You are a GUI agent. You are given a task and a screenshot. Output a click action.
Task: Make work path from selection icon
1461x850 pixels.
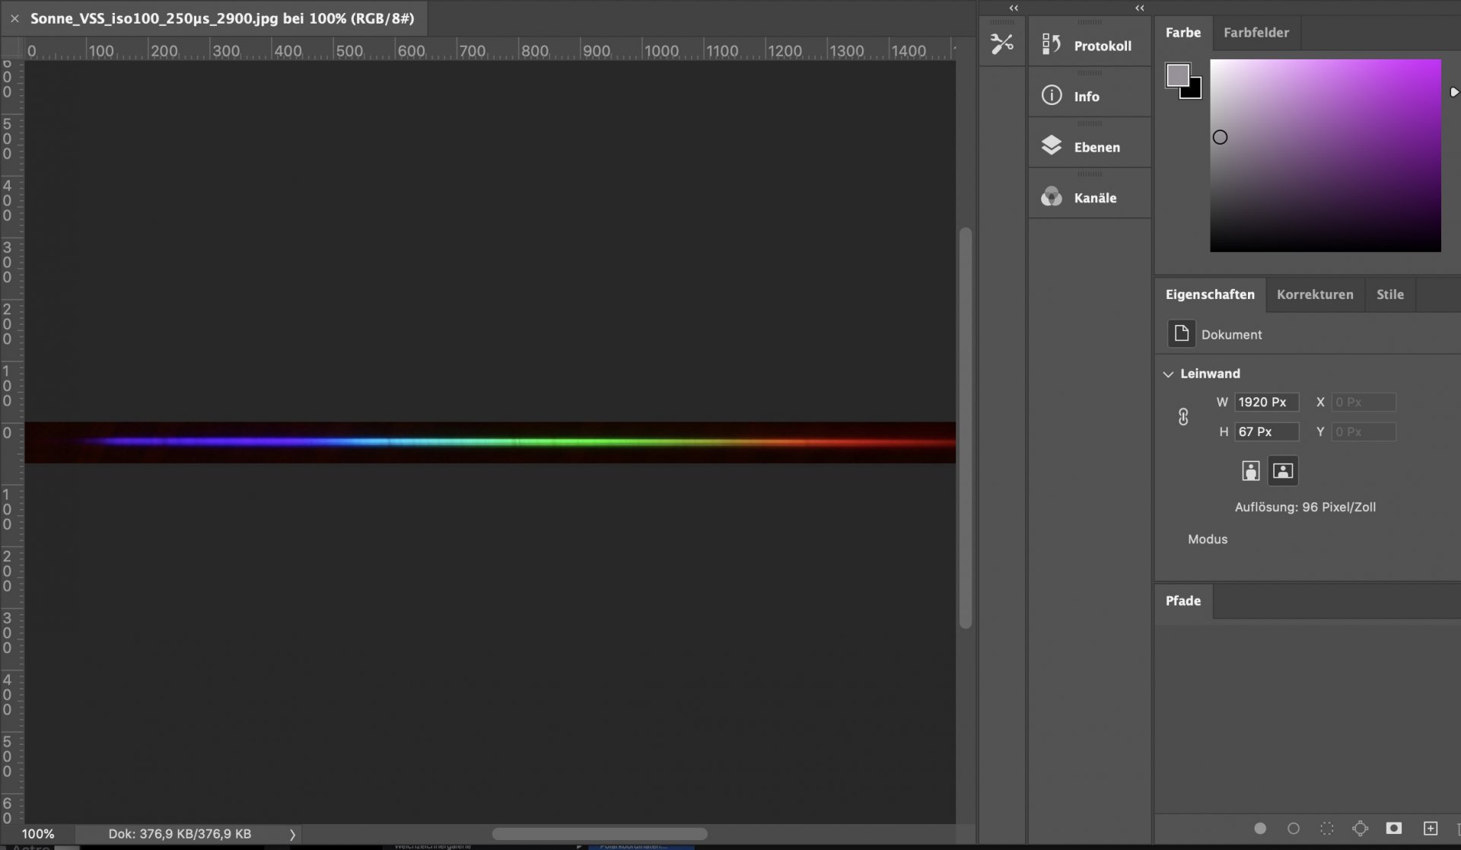tap(1360, 828)
